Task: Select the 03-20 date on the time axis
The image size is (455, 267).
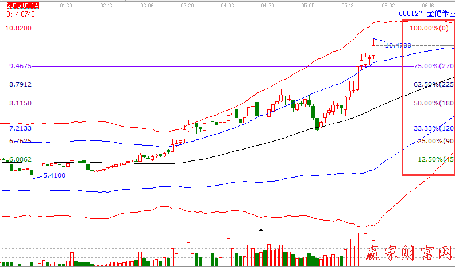Action: tap(187, 5)
